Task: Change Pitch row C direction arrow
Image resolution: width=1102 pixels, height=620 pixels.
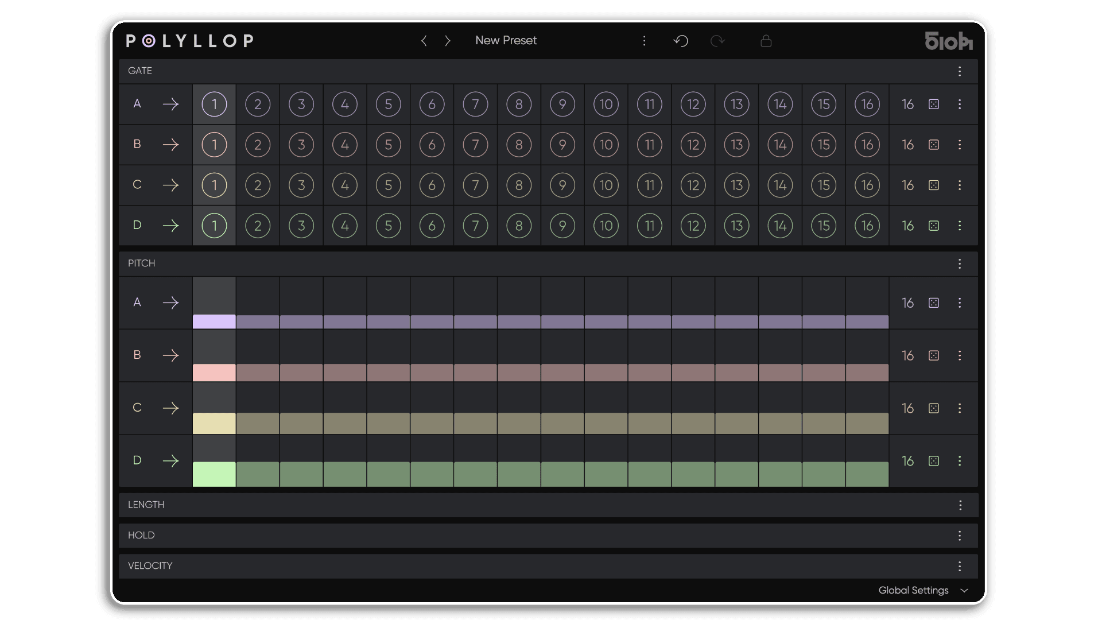Action: coord(170,408)
